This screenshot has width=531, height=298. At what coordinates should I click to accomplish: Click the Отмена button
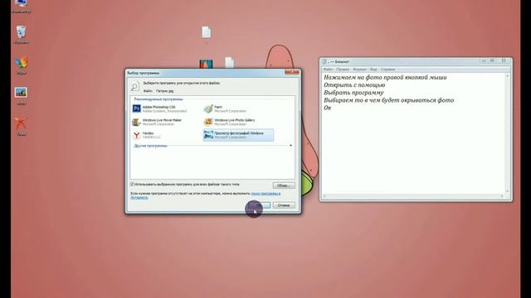pos(284,205)
